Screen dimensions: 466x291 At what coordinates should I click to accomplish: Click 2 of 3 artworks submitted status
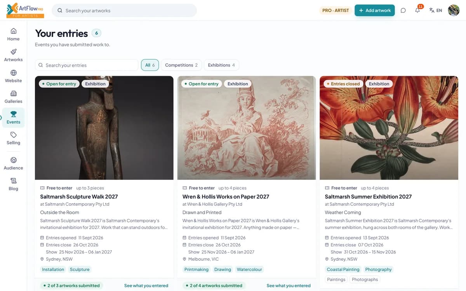point(71,286)
